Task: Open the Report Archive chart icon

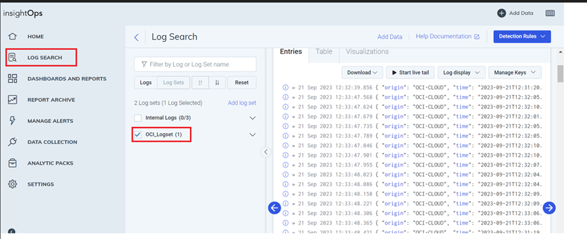Action: [13, 100]
